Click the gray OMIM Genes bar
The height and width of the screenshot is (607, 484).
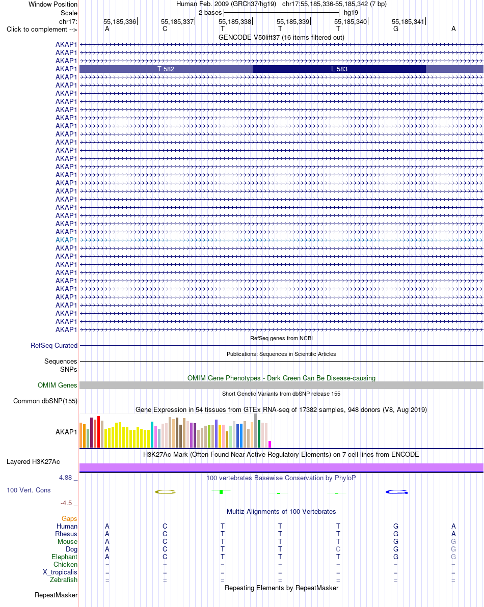[281, 385]
